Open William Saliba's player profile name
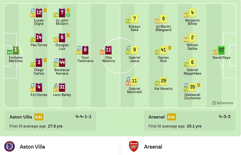This screenshot has width=241, height=155. pos(192,47)
